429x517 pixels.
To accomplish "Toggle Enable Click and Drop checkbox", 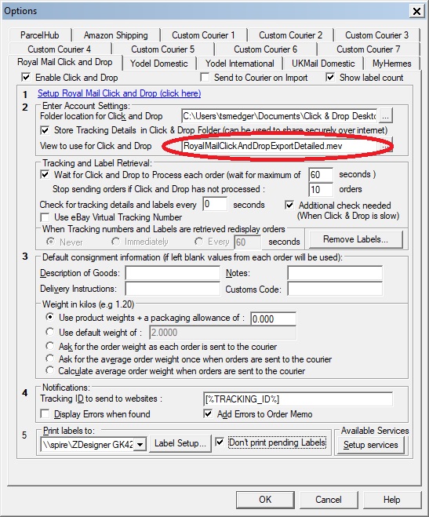I will (x=26, y=78).
